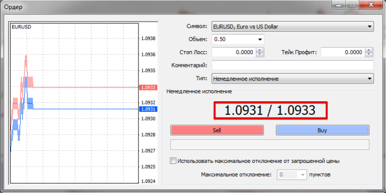Click the Символ field label
386x193 pixels.
tap(197, 26)
